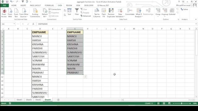The height and width of the screenshot is (111, 198).
Task: Toggle the Filter funnel icon
Action: [x=77, y=12]
